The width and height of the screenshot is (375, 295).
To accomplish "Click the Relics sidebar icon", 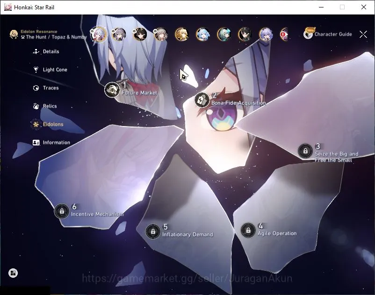I will (x=36, y=106).
